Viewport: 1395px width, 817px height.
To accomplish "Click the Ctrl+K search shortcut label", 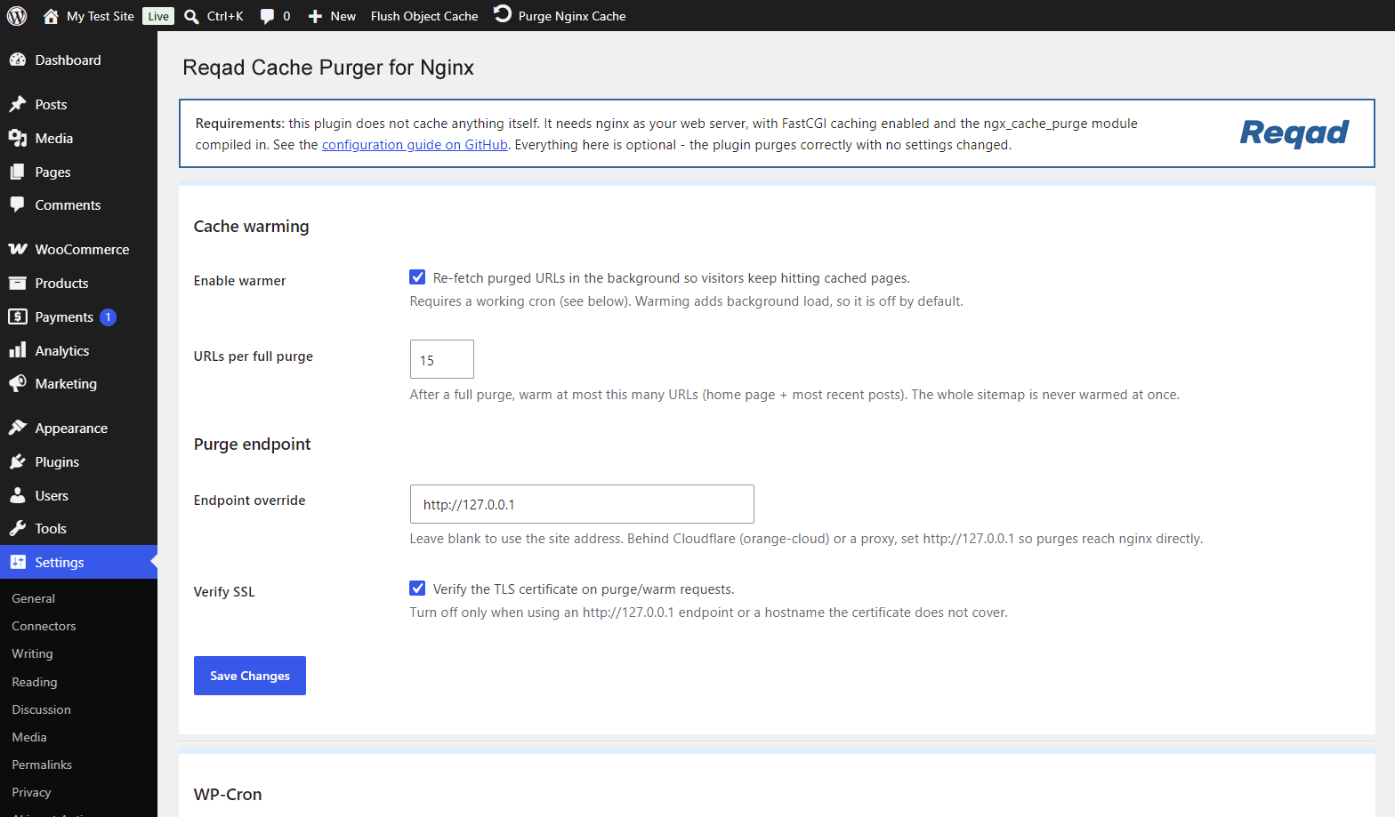I will click(225, 16).
